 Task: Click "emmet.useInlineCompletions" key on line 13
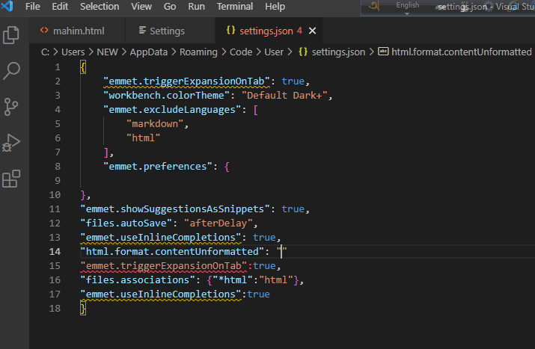click(x=161, y=237)
